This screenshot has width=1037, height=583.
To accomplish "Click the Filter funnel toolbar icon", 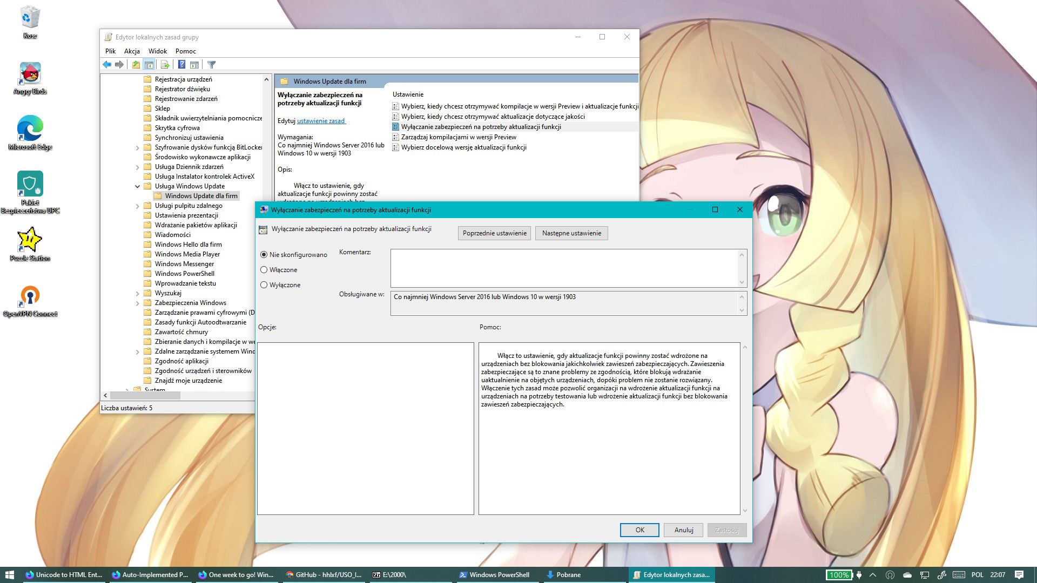I will [212, 65].
